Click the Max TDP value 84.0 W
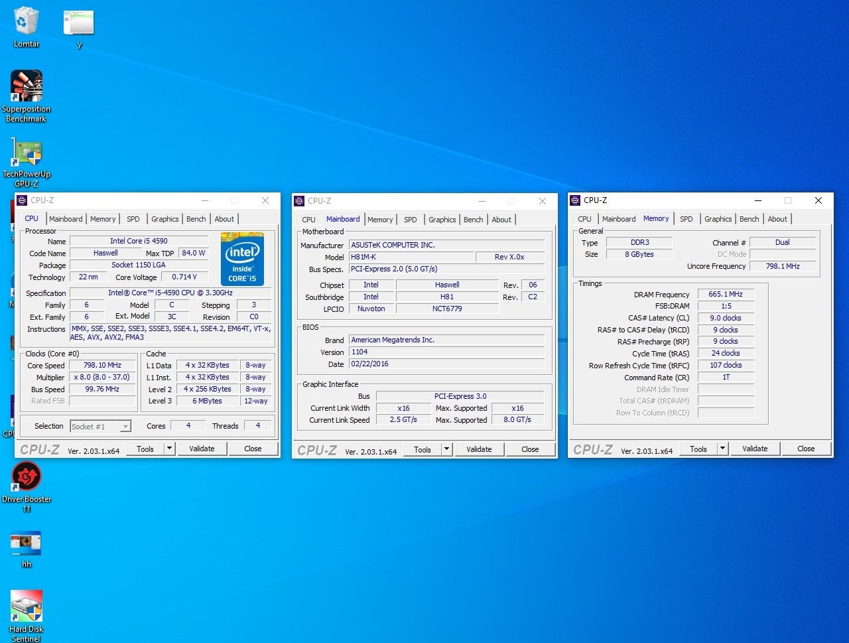 194,253
